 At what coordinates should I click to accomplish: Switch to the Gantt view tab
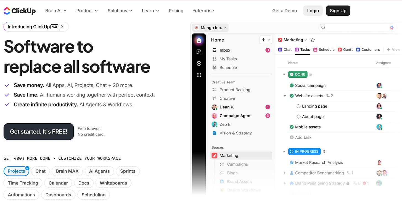click(x=345, y=50)
